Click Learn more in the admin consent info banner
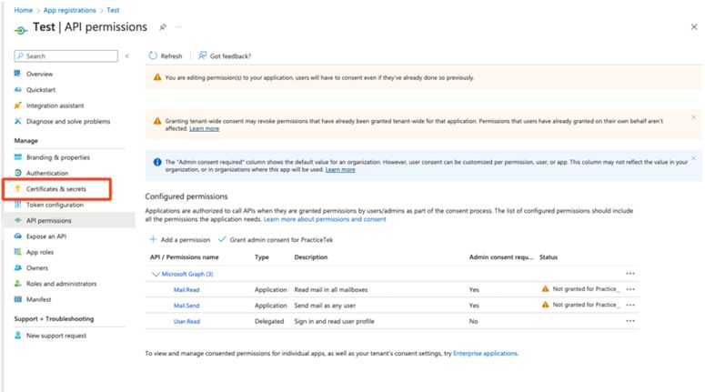This screenshot has width=705, height=392. 340,169
